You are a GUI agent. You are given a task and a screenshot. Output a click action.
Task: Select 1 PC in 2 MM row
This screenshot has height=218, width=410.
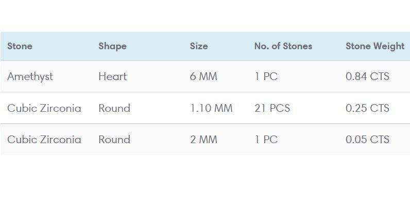(x=266, y=140)
